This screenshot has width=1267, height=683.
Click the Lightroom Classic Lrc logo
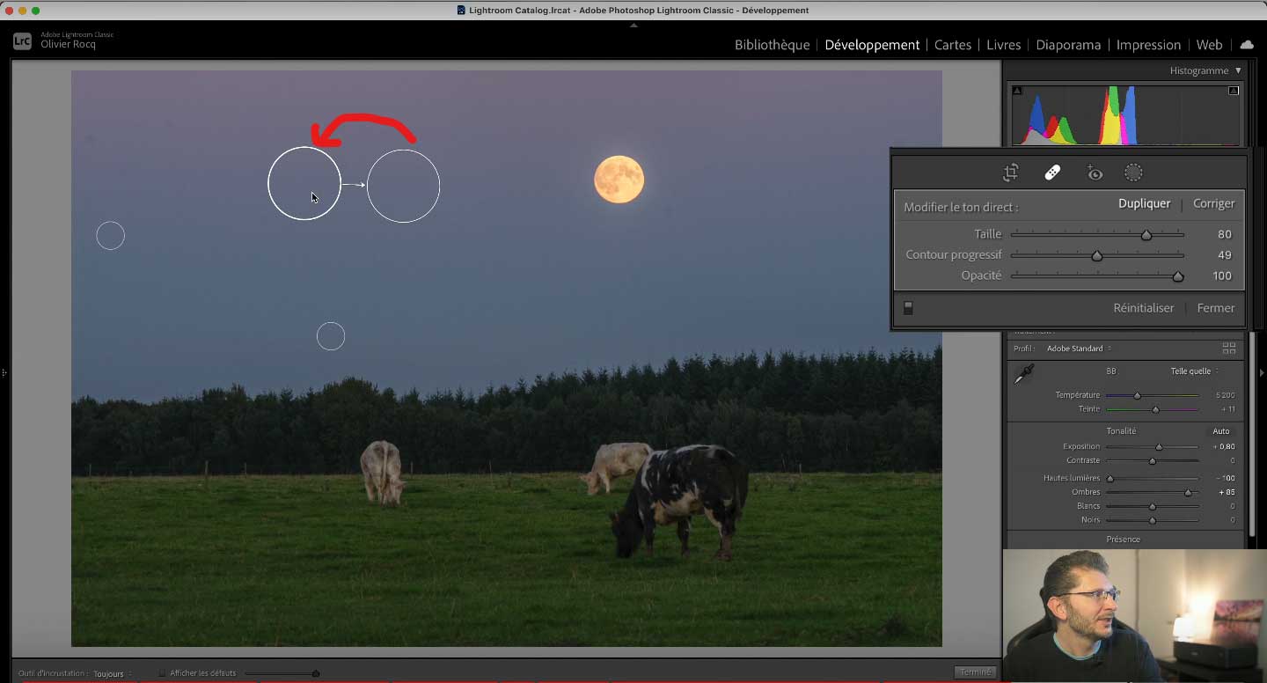tap(22, 40)
